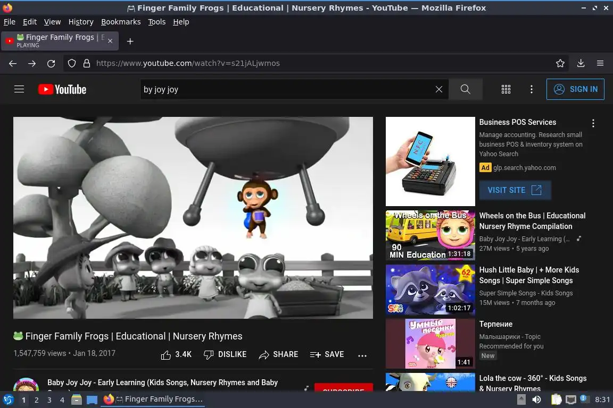Submit the YouTube search with magnifier button

tap(465, 89)
